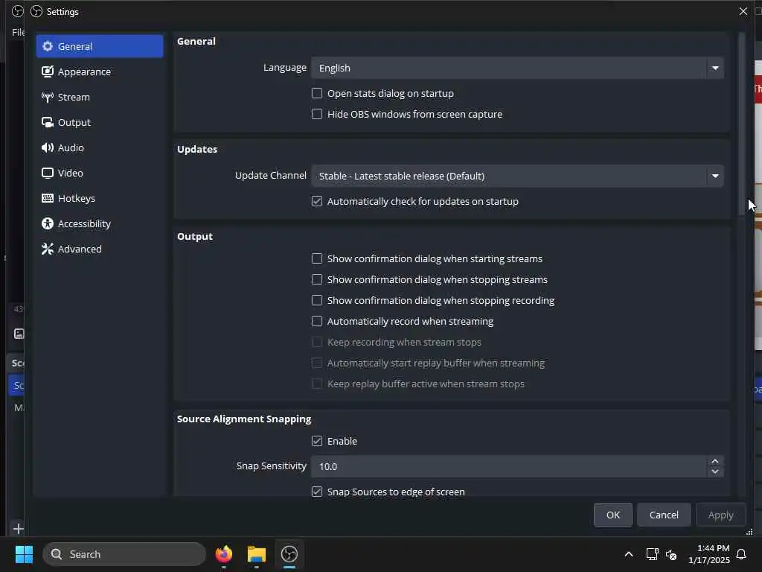The height and width of the screenshot is (572, 762).
Task: Click the Hotkeys keyboard icon
Action: [x=47, y=198]
